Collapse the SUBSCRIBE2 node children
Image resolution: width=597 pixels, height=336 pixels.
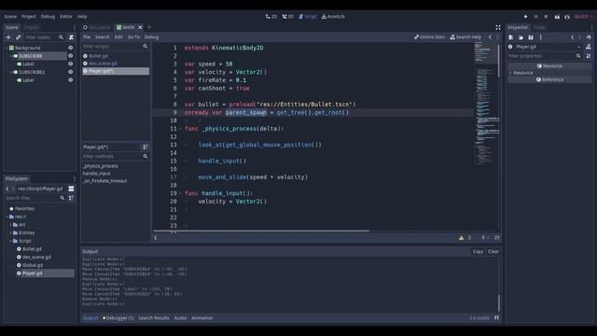coord(11,72)
